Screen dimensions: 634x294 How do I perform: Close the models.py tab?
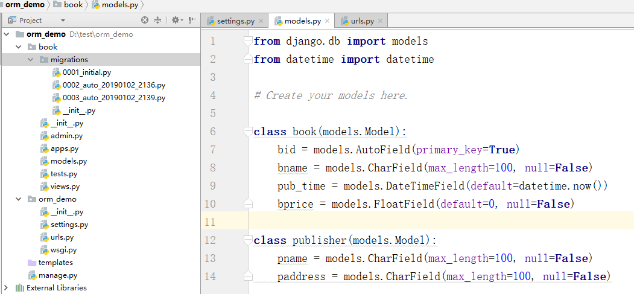pos(327,21)
